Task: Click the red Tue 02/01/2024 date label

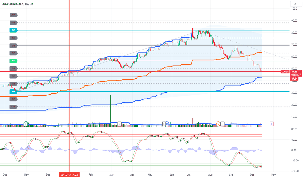Action: 69,175
